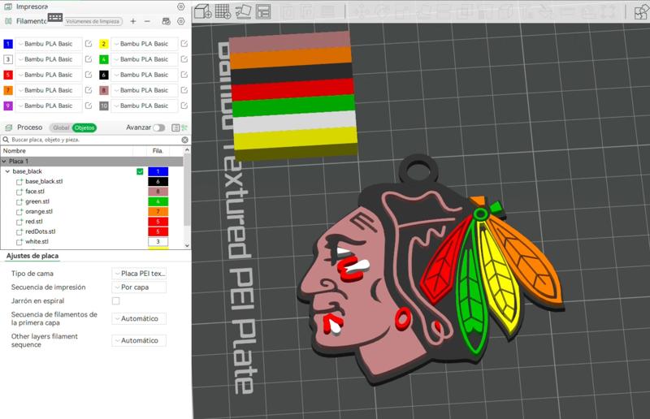This screenshot has height=419, width=650.
Task: Open filament 1 Bambu PLA Basic dropdown
Action: pyautogui.click(x=49, y=44)
